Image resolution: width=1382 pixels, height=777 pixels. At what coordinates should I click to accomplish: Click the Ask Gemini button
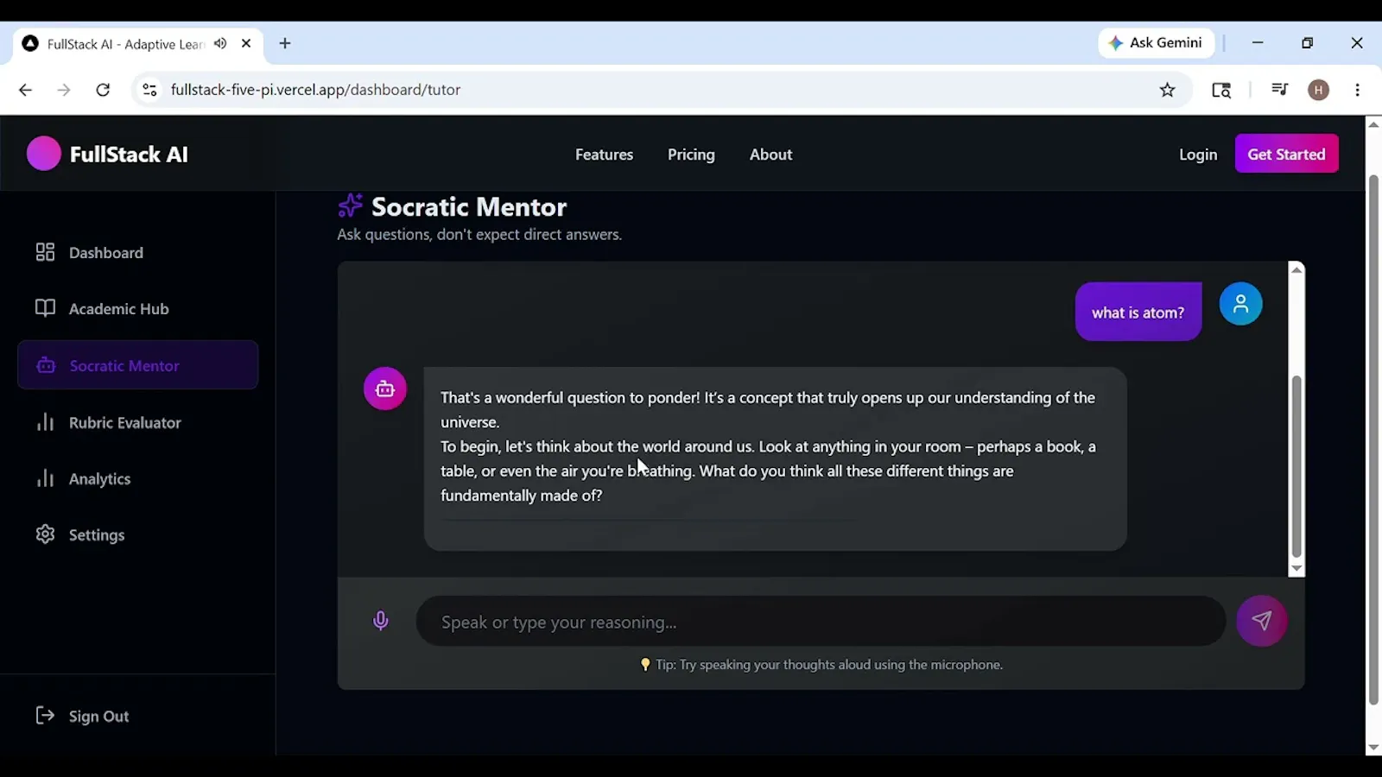1157,42
